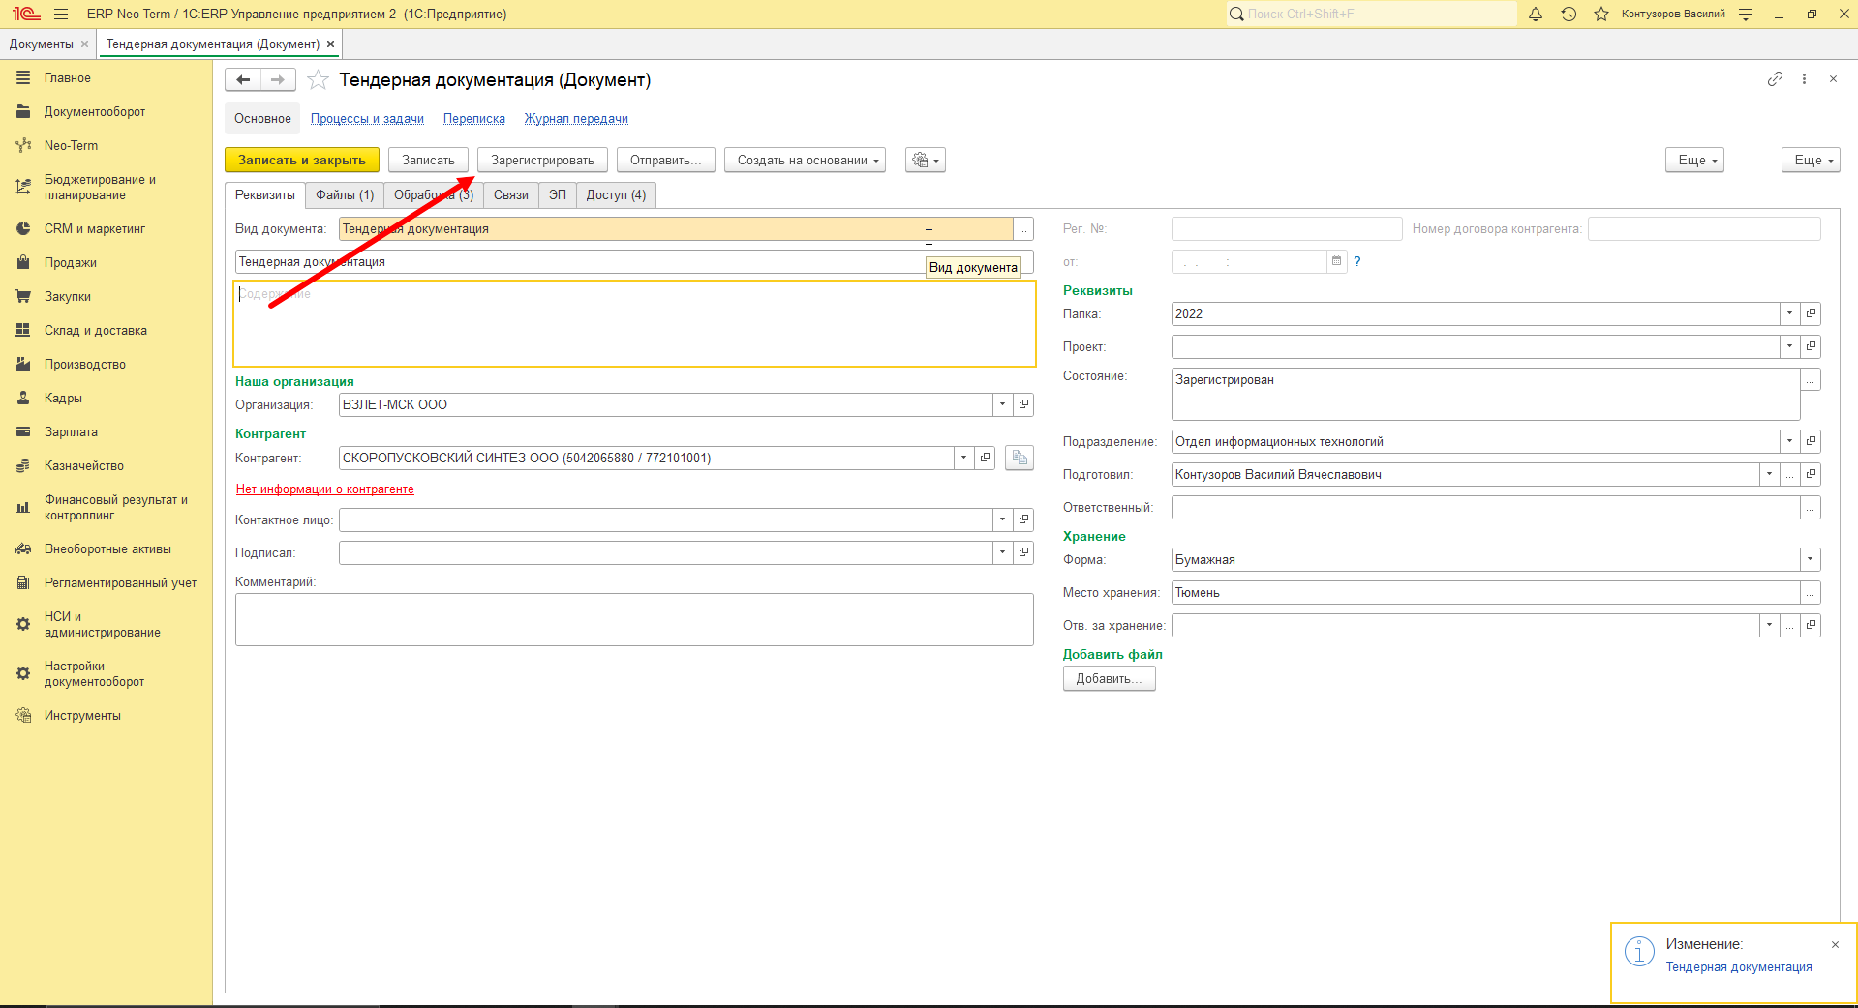Open Организация record icon

pos(1023,404)
